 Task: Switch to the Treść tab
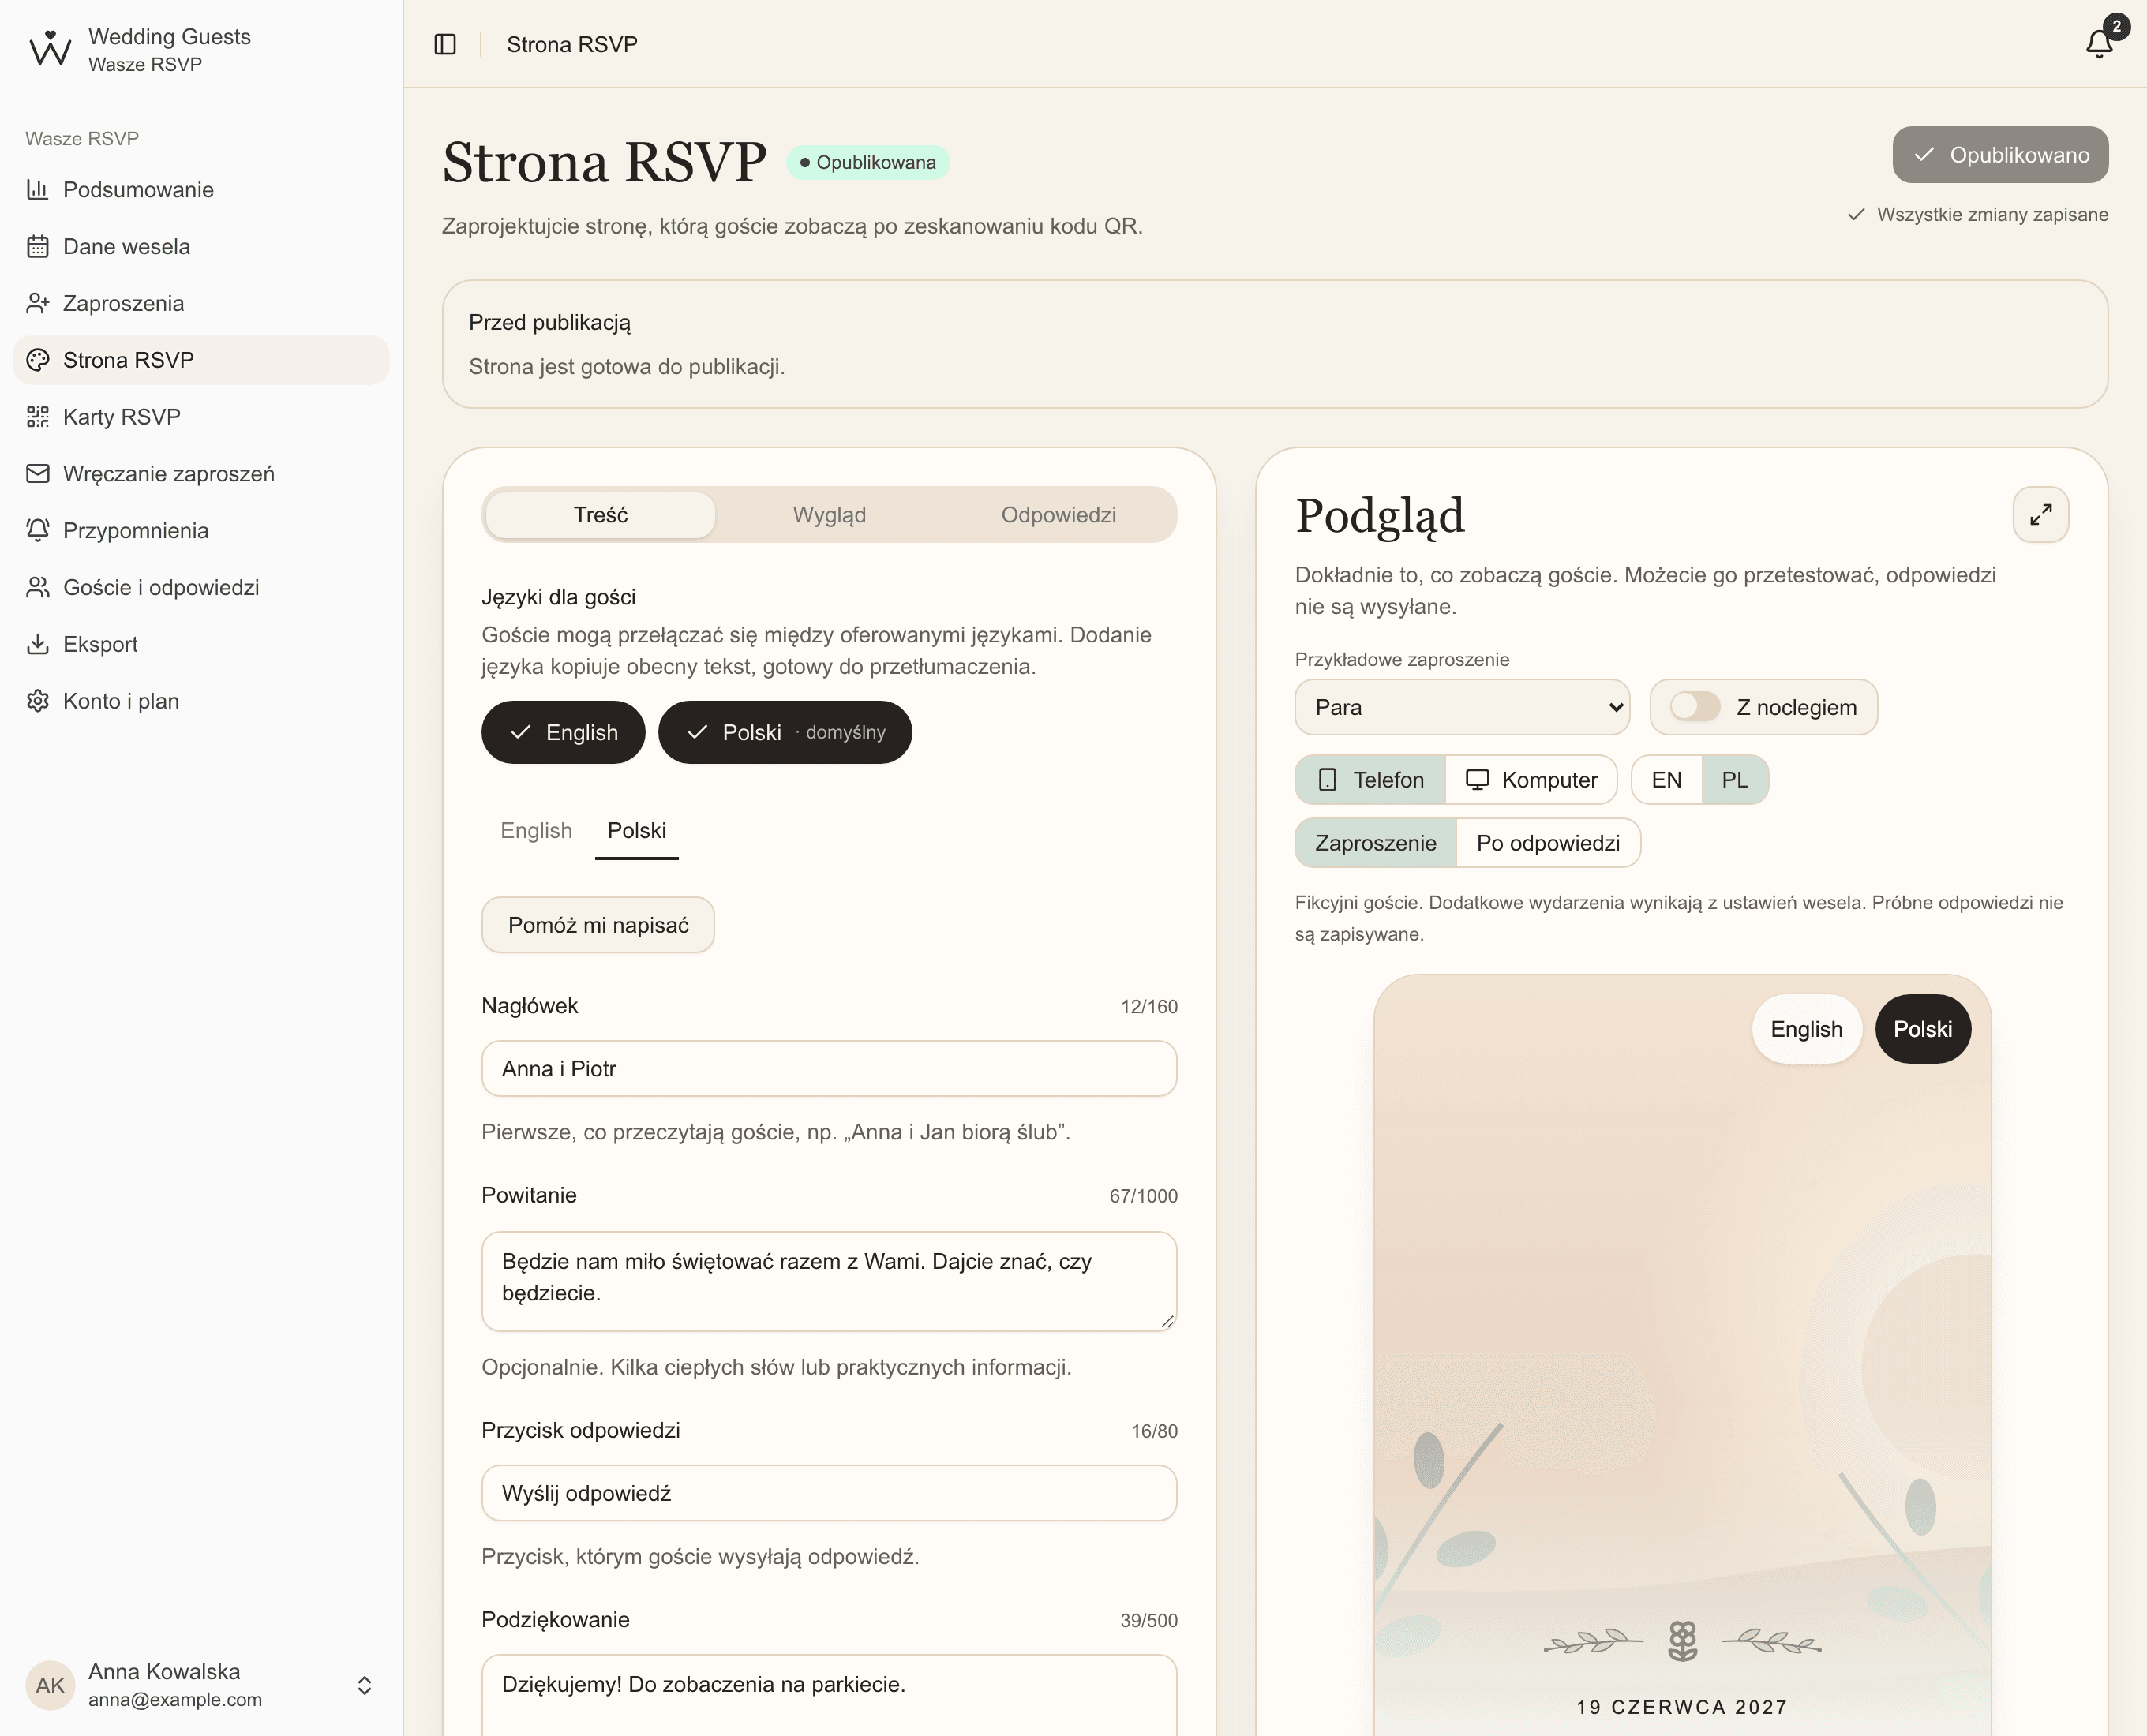point(600,515)
